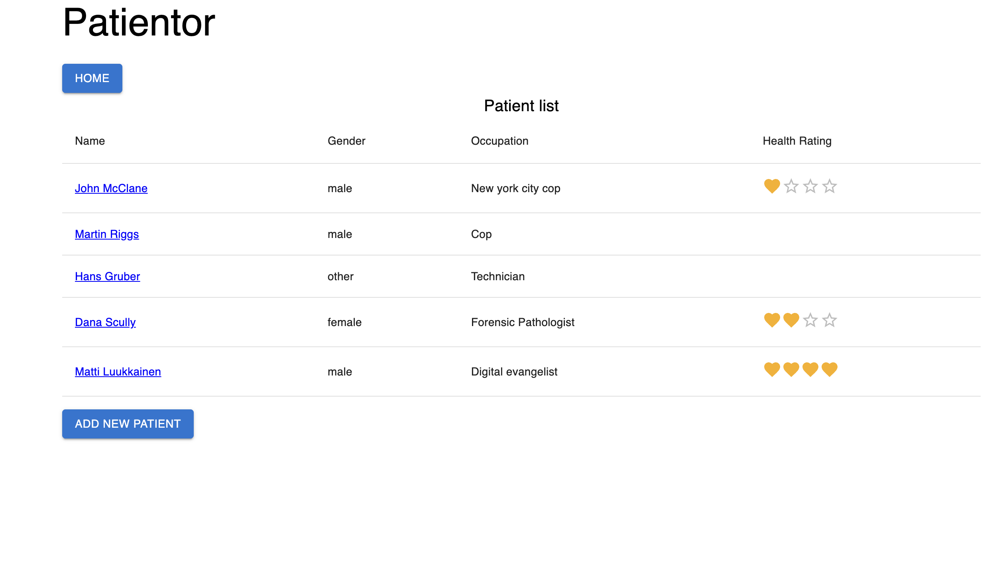Click the Name column header

pos(90,141)
